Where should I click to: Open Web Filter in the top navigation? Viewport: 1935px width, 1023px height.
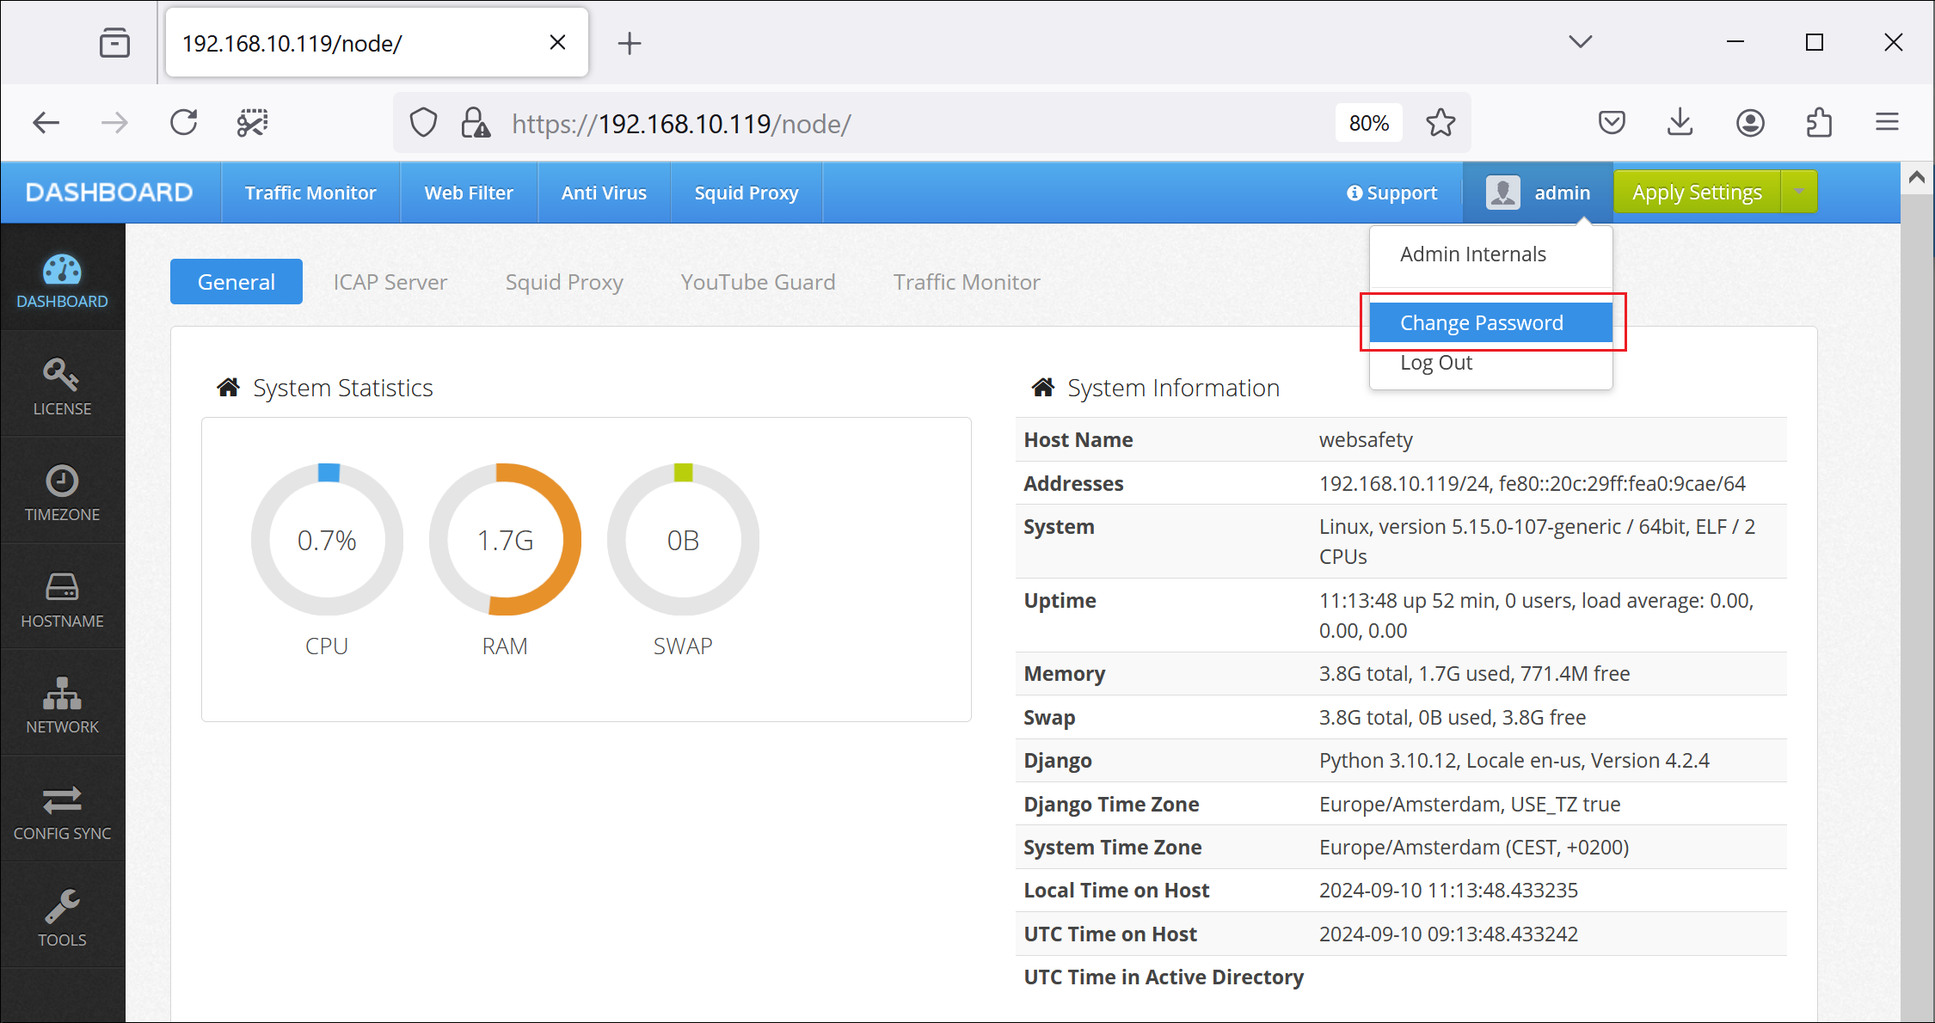coord(469,193)
